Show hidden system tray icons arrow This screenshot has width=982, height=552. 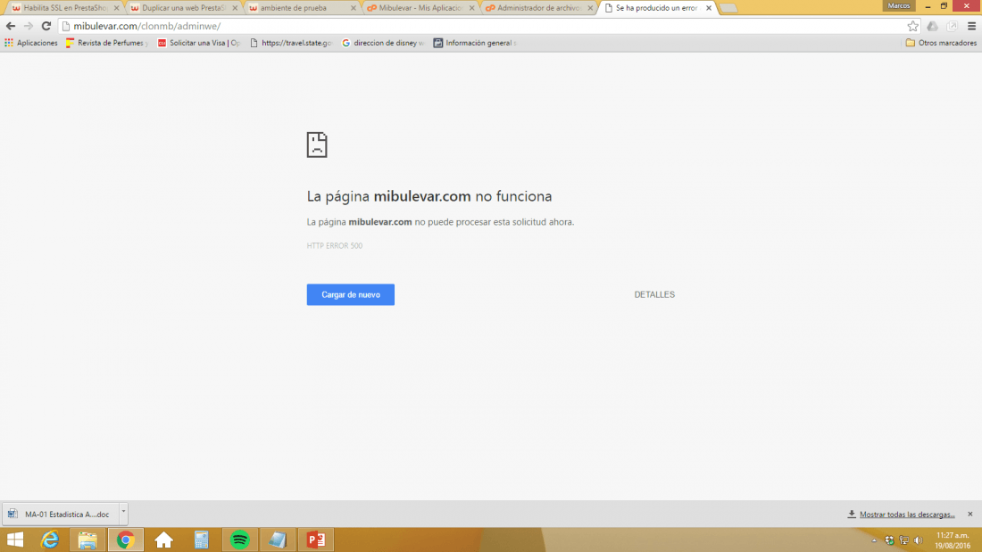[874, 540]
